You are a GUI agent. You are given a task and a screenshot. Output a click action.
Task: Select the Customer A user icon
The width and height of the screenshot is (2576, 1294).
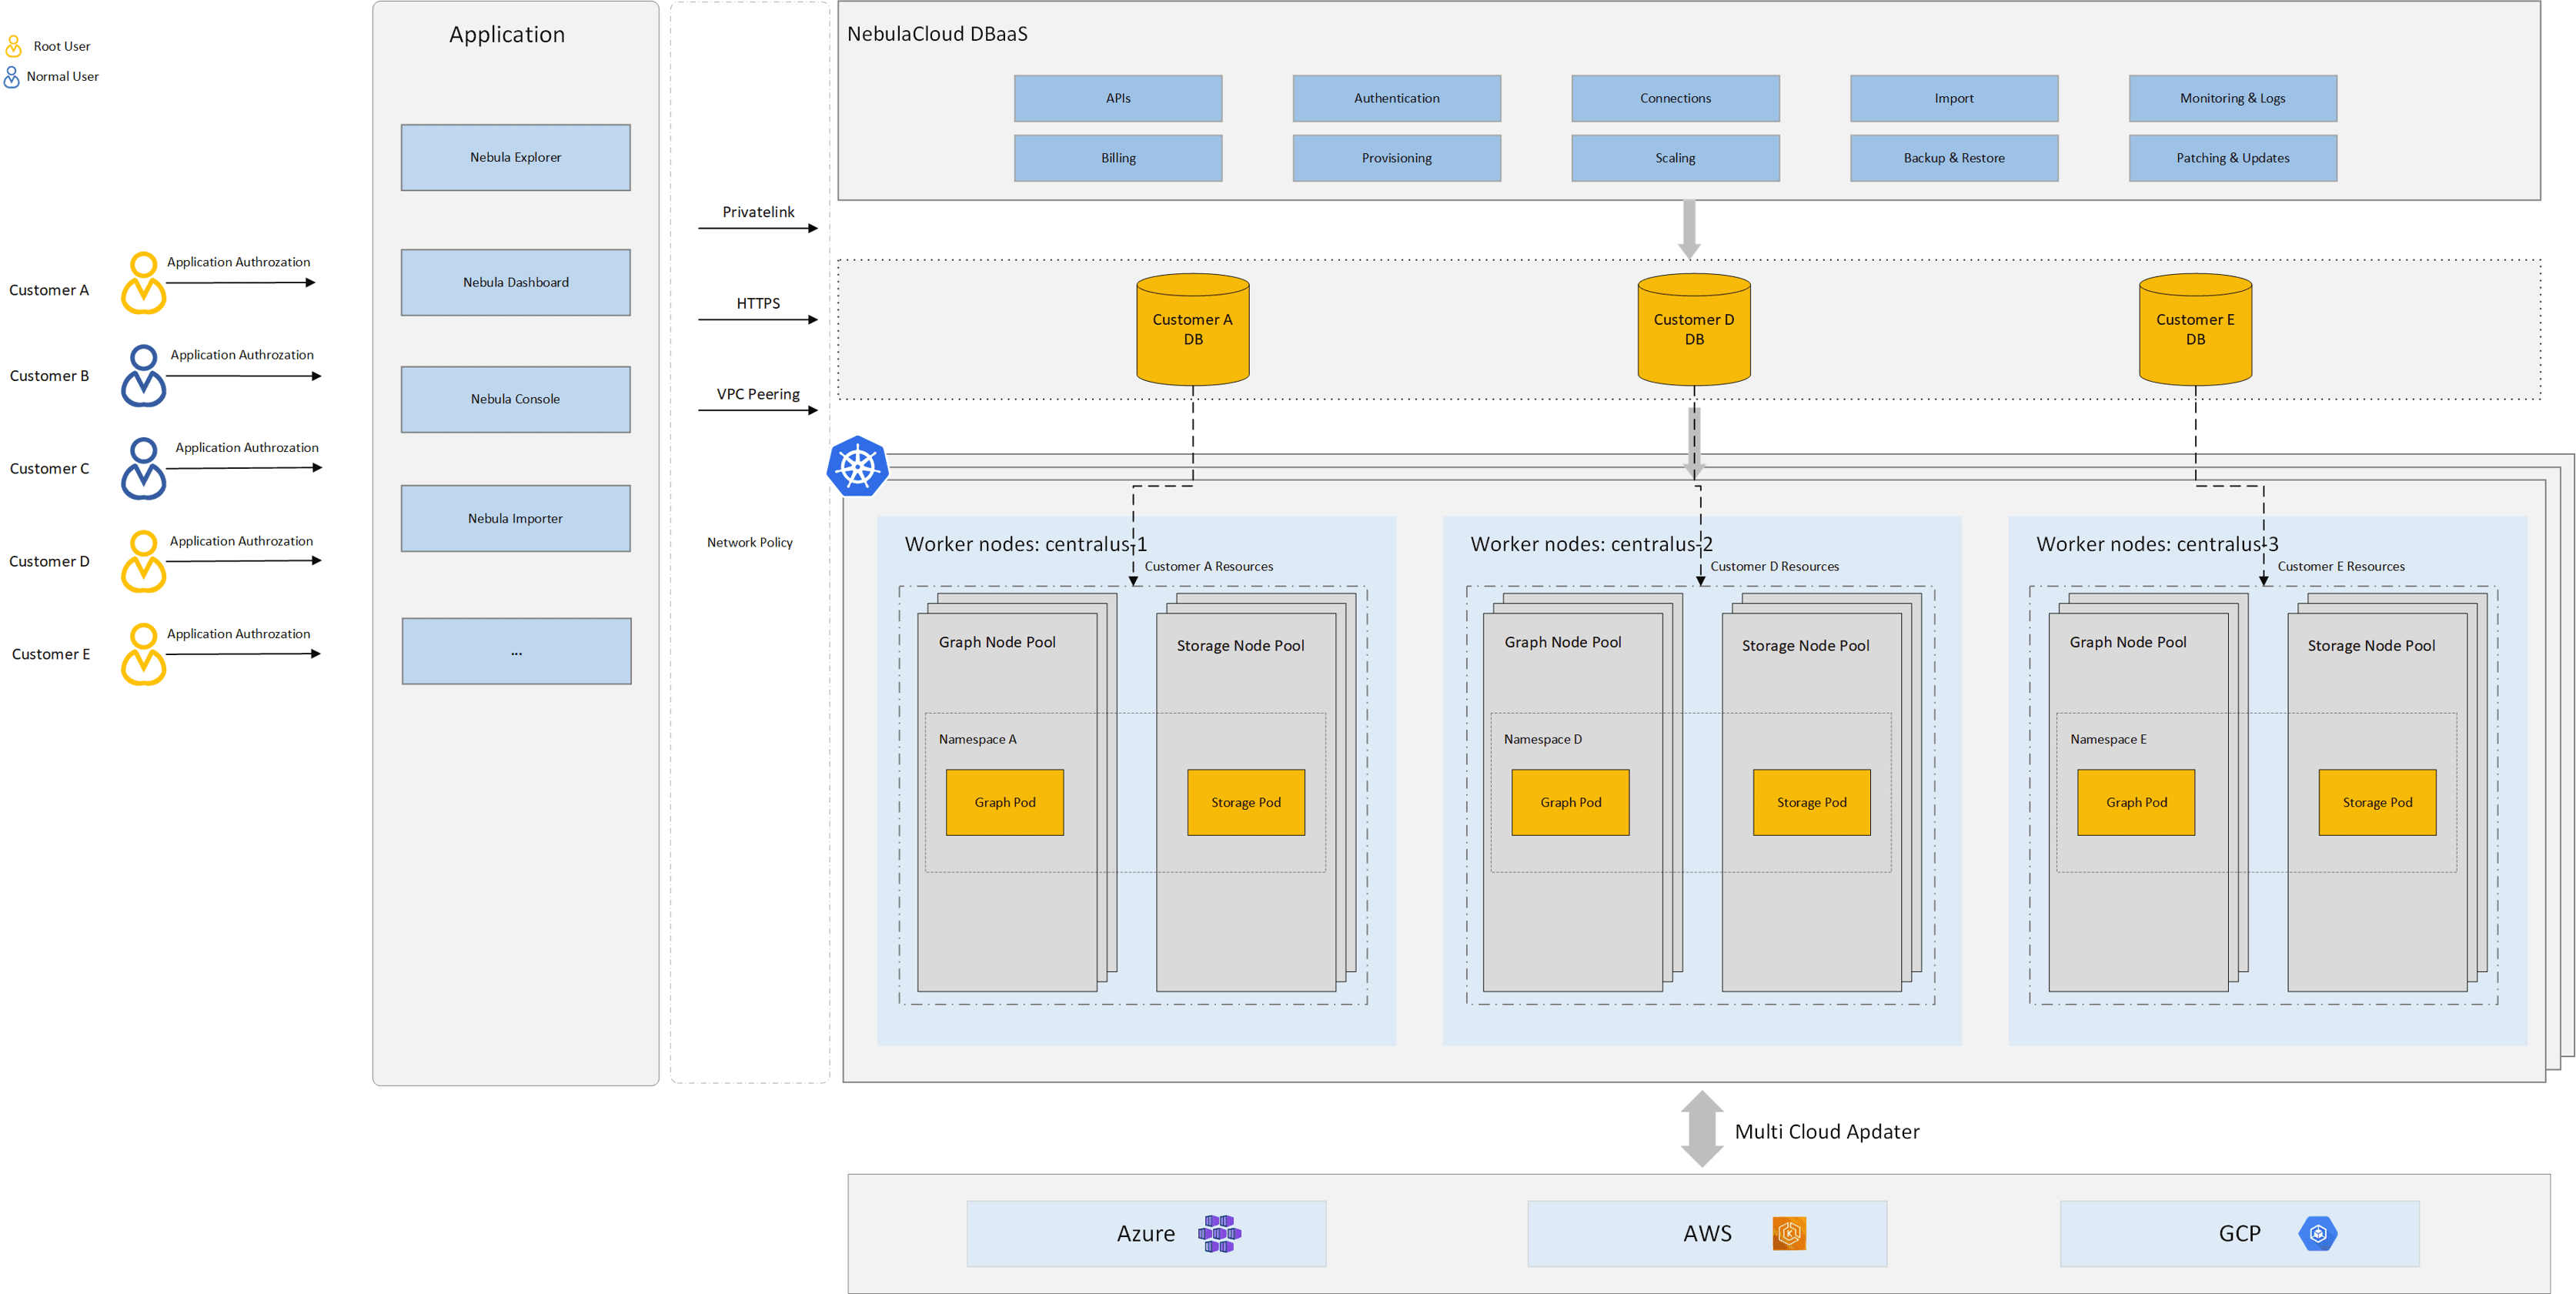coord(144,283)
